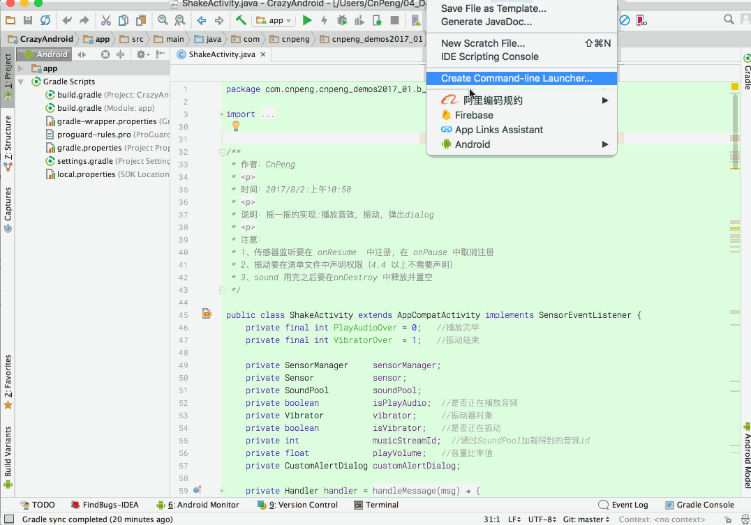Click the Stop square icon
The height and width of the screenshot is (525, 751).
click(394, 20)
